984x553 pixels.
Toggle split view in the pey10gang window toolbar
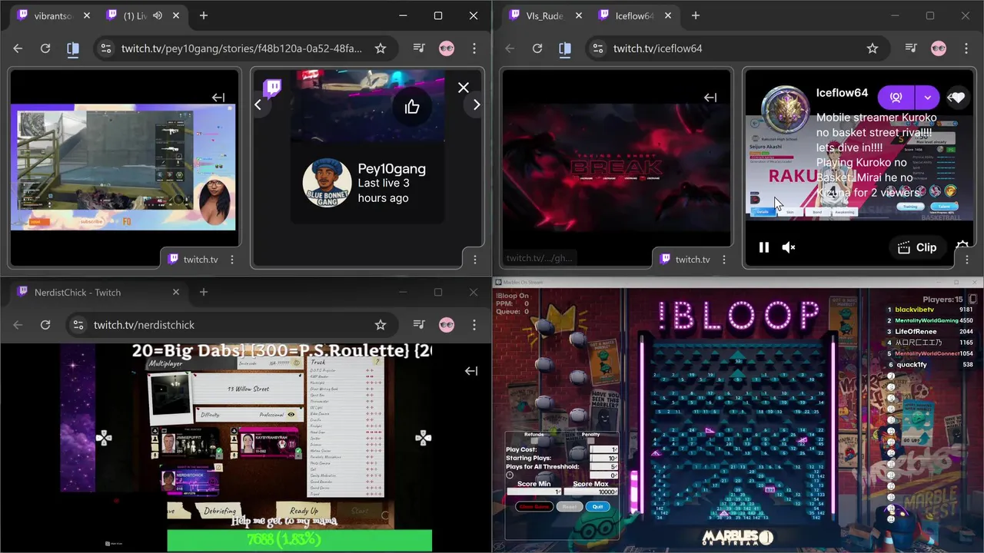pyautogui.click(x=73, y=48)
